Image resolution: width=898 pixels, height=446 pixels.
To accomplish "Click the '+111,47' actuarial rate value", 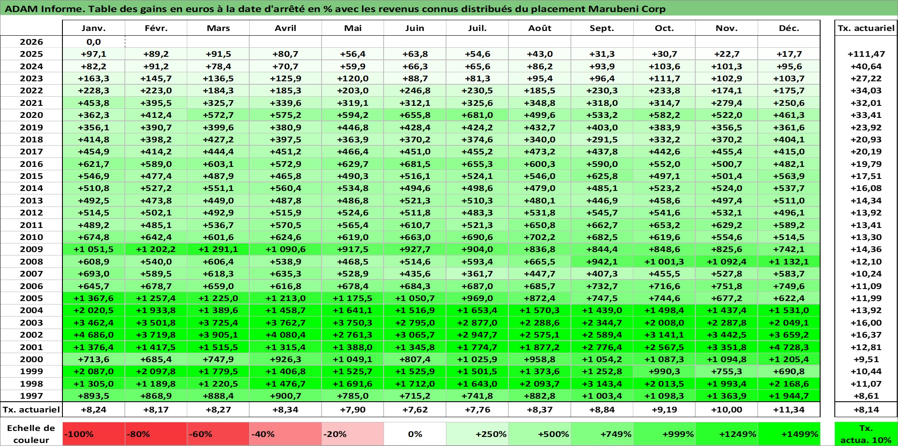I will coord(866,54).
